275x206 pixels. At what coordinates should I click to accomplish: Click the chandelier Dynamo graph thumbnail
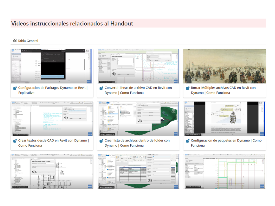click(224, 119)
